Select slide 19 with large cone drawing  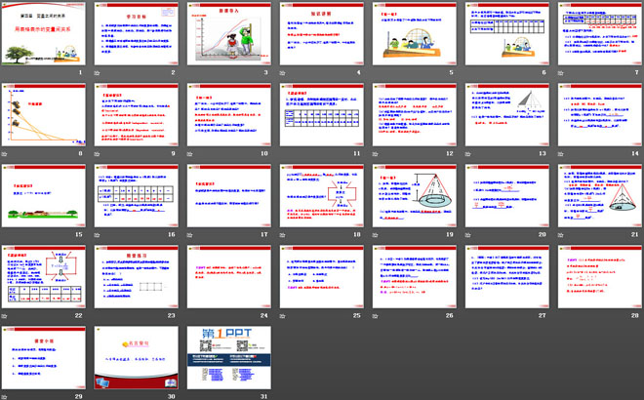tap(415, 196)
